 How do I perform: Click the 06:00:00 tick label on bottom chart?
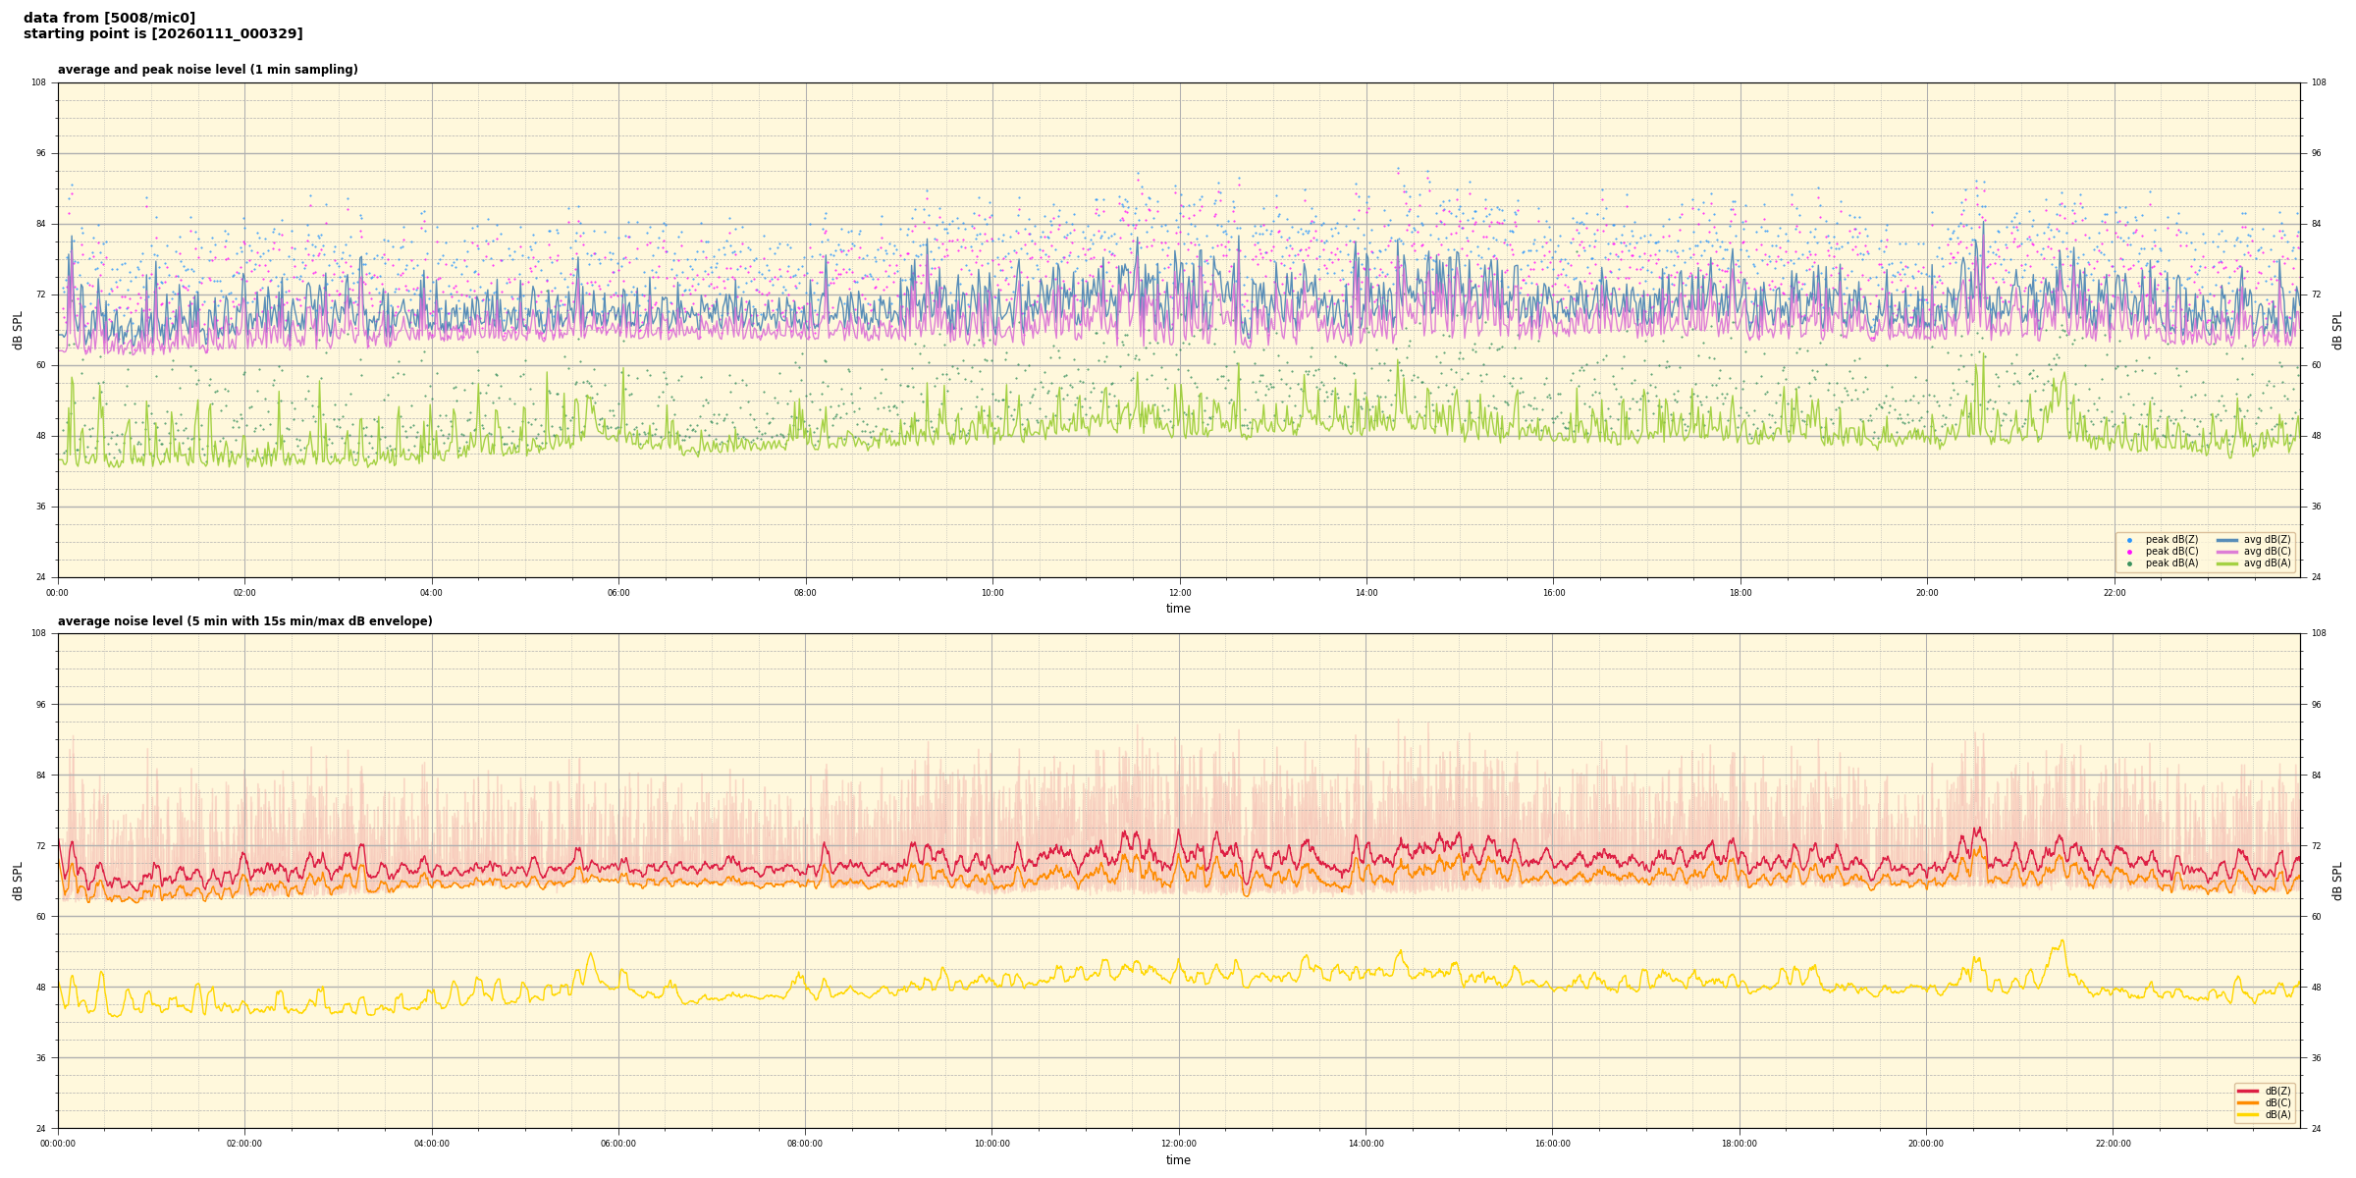618,1144
